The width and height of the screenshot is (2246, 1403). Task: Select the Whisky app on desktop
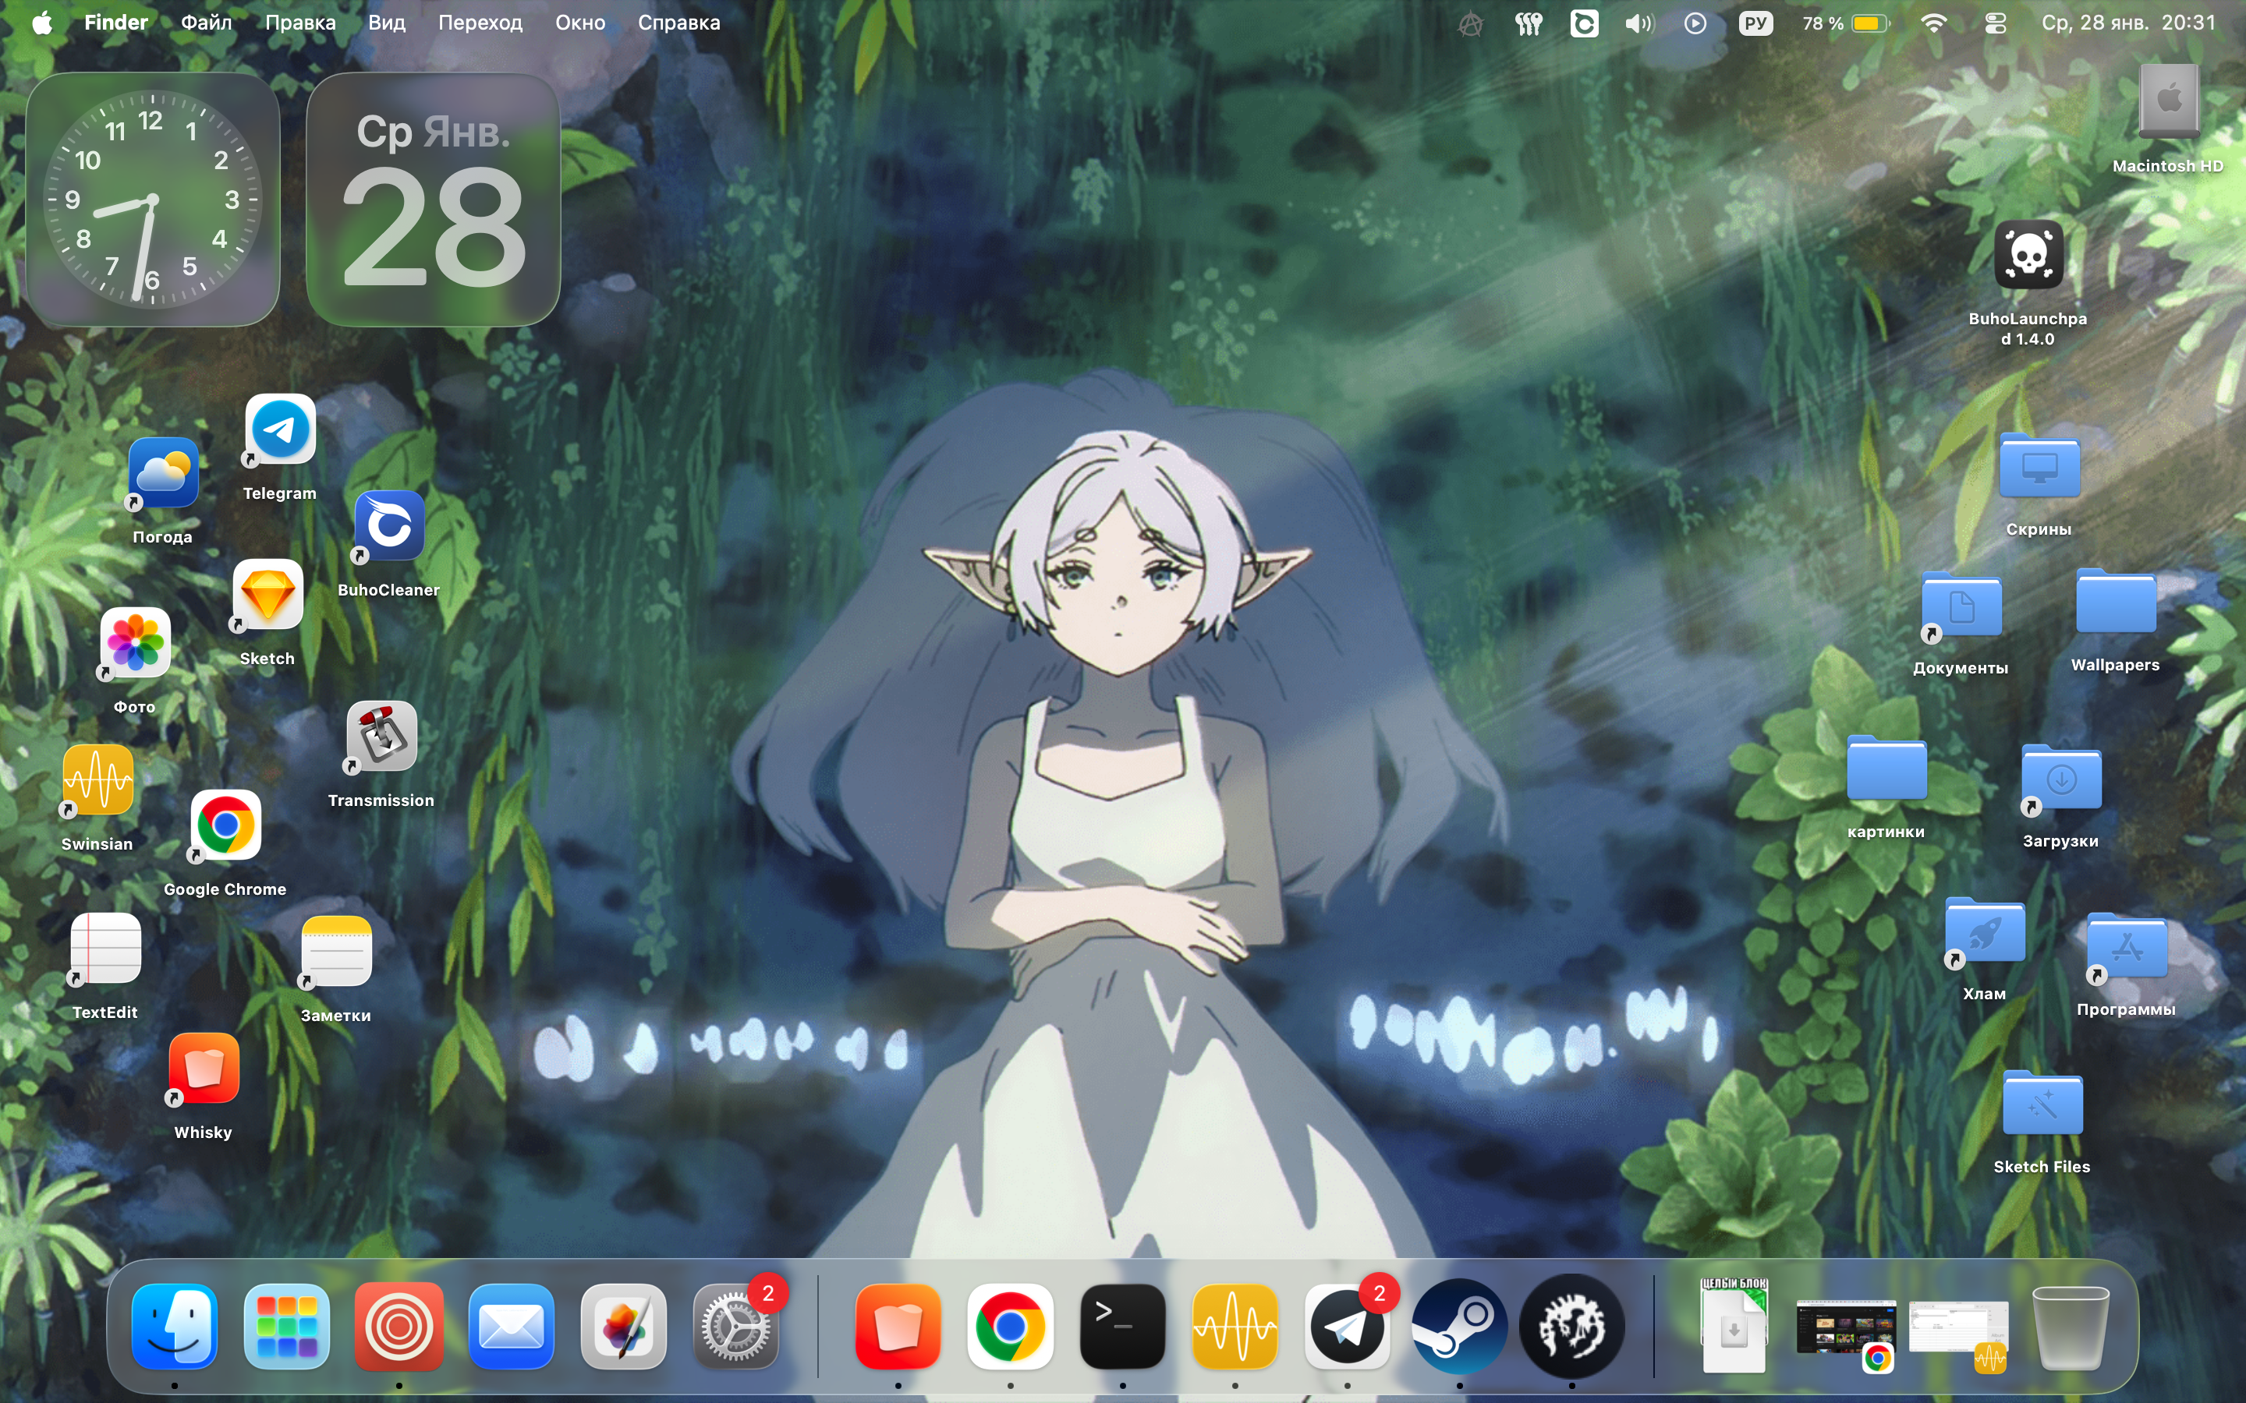[204, 1069]
